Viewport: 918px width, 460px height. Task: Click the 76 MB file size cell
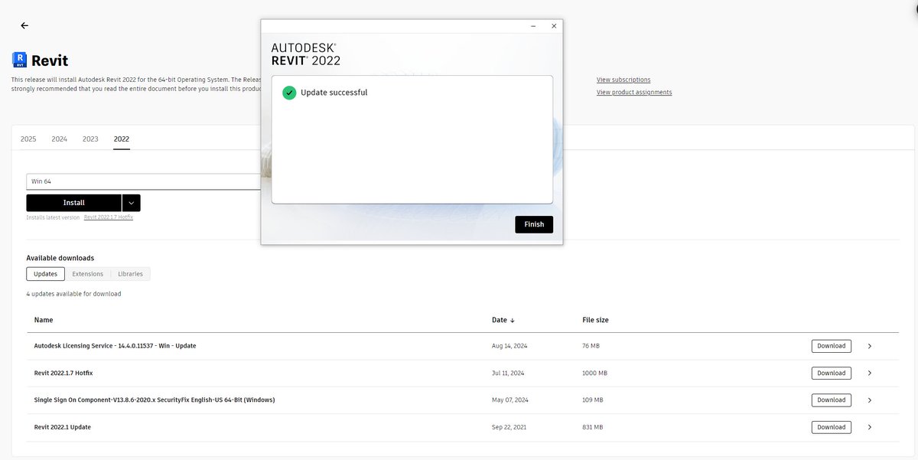tap(591, 346)
